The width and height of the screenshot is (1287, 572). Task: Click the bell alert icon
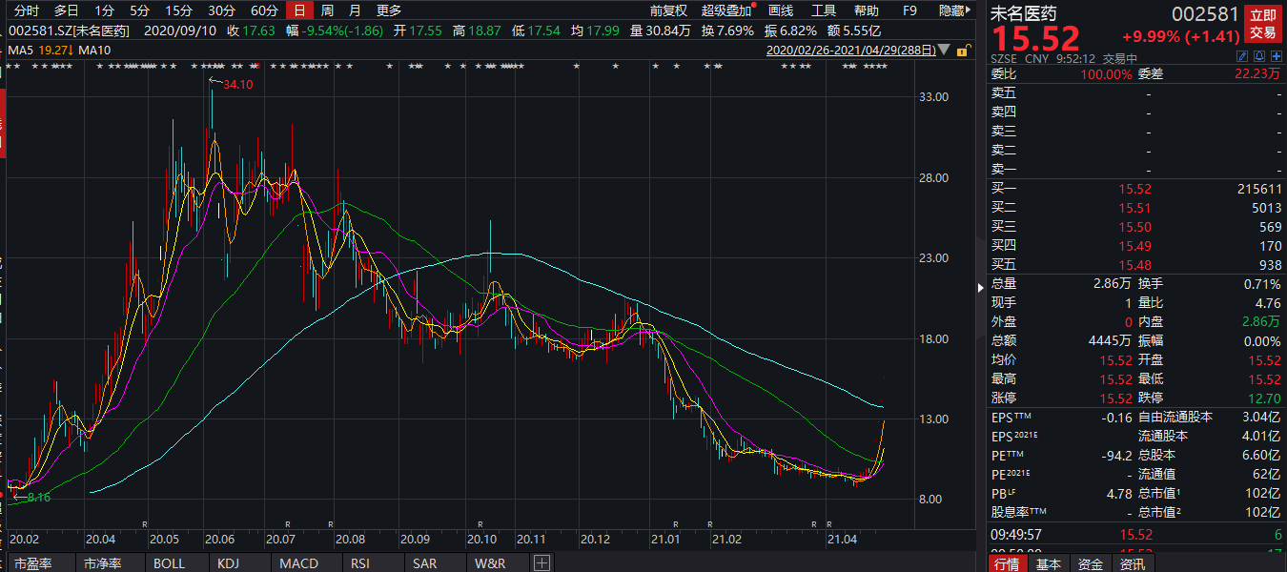(x=1260, y=58)
